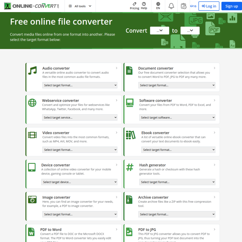Open the Help page
242x242 pixels.
tap(144, 6)
